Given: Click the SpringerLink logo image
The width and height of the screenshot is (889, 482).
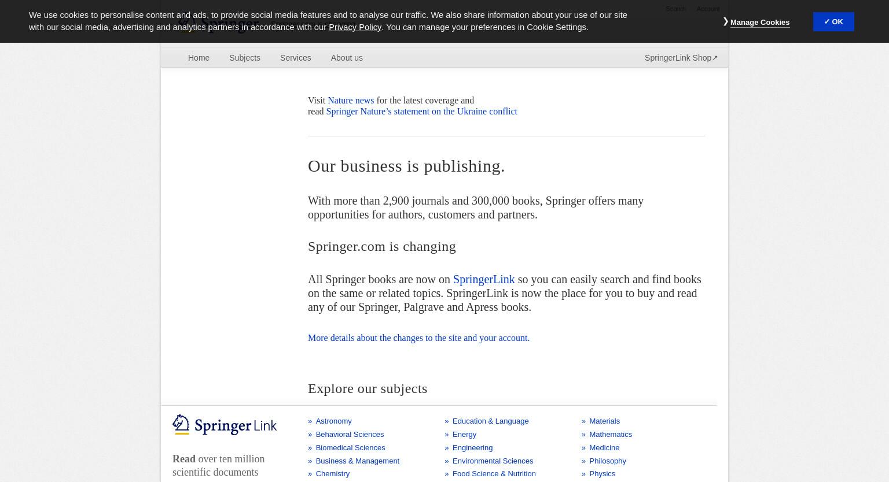Looking at the screenshot, I should point(225,425).
